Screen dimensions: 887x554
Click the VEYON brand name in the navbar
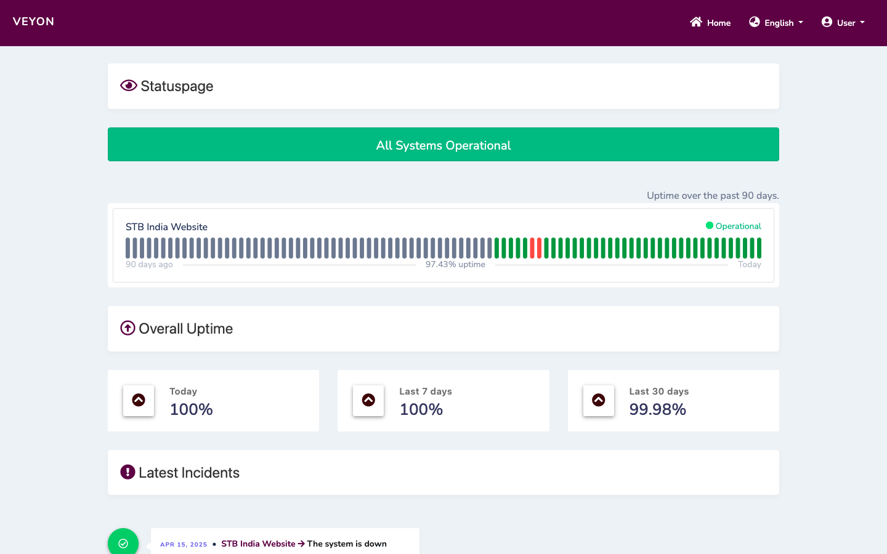[34, 21]
